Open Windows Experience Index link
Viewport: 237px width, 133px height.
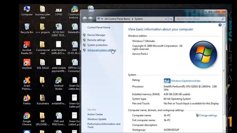tap(186, 81)
